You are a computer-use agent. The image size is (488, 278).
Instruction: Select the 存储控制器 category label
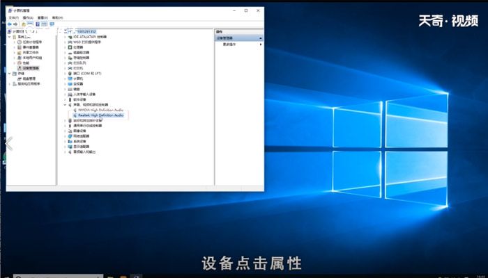82,58
